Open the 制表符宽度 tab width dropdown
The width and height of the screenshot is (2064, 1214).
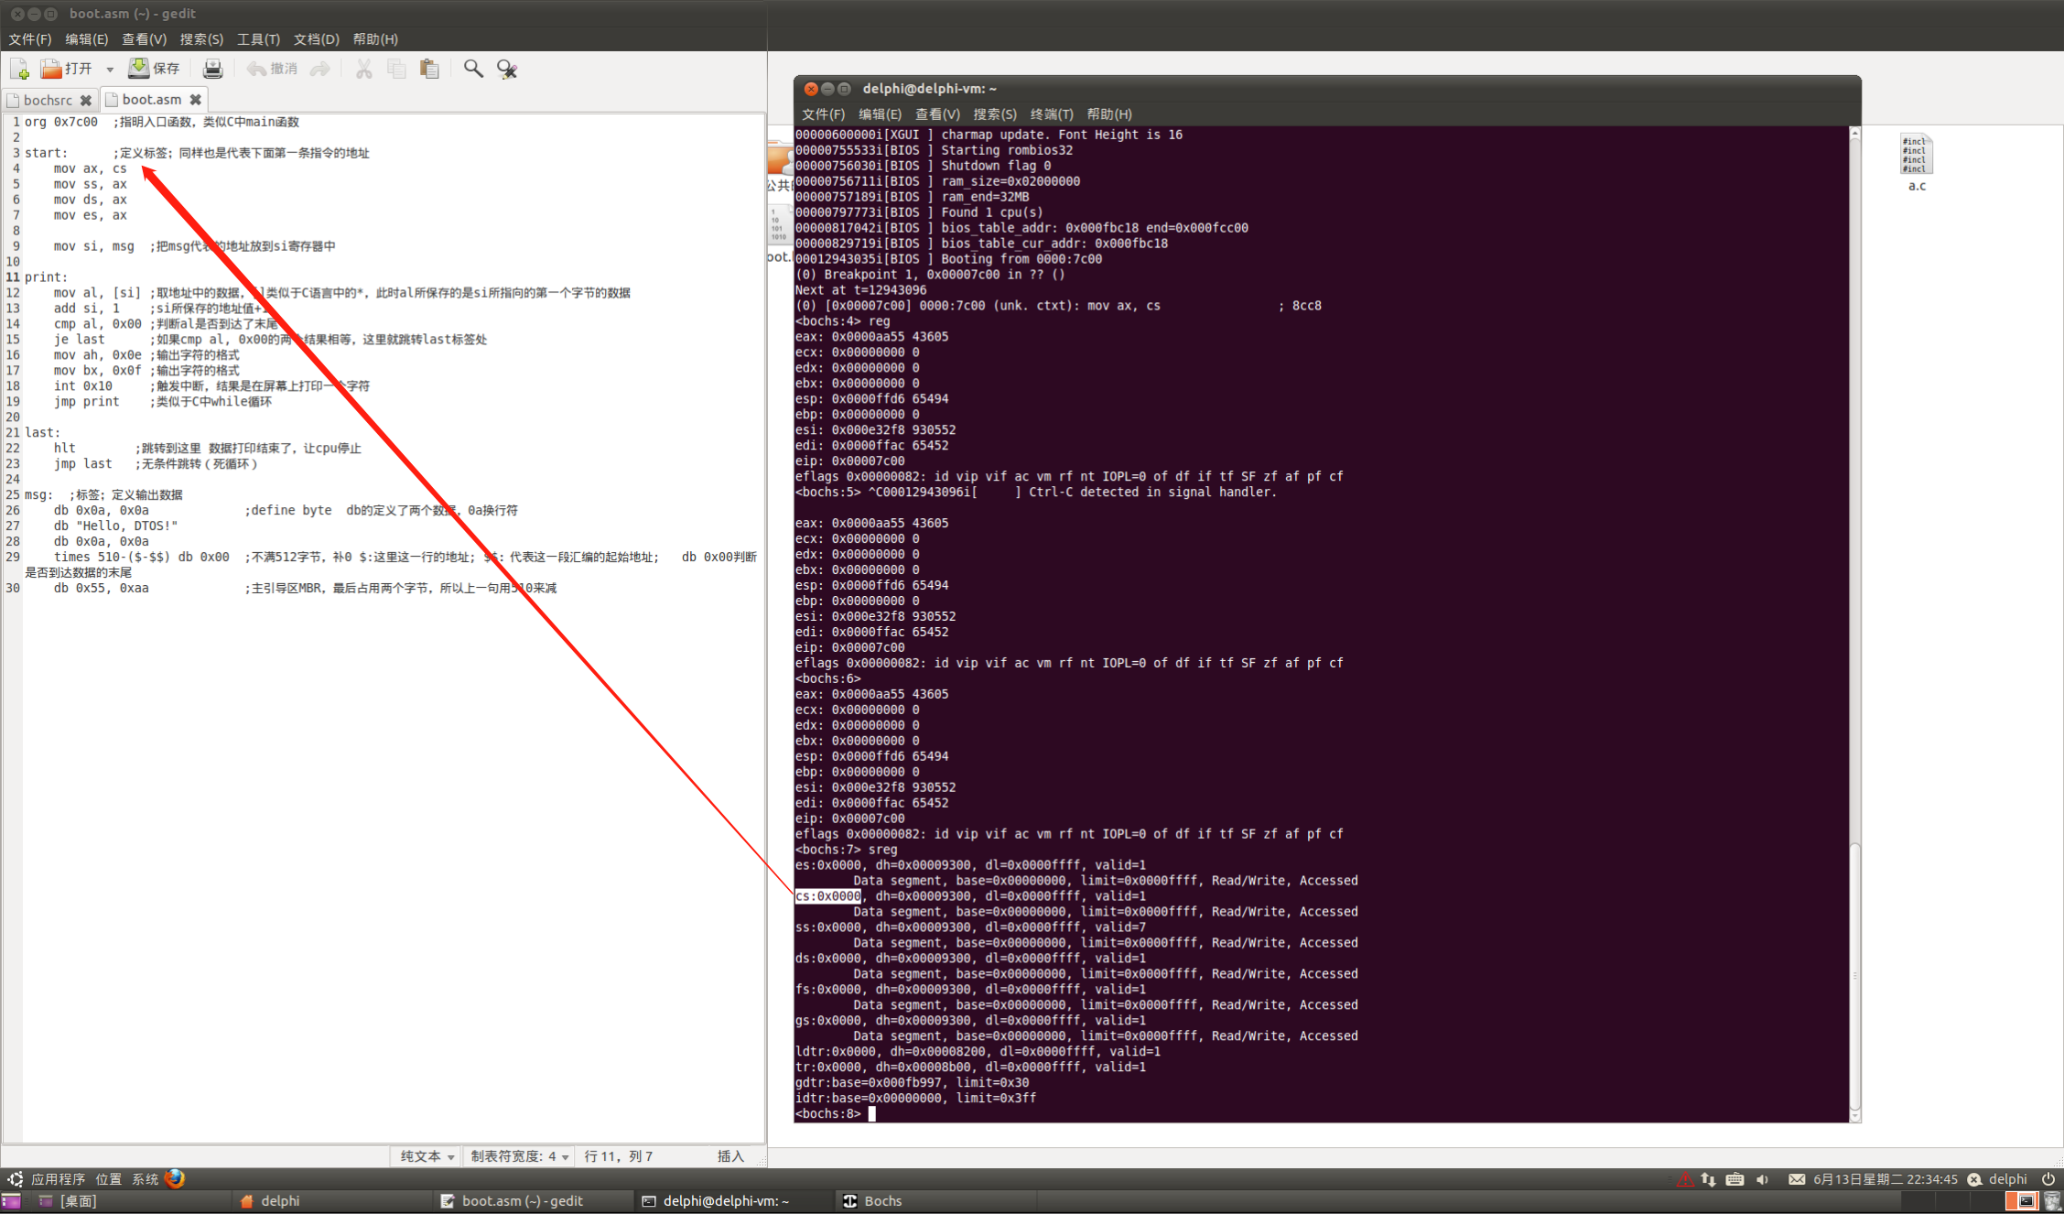[519, 1156]
